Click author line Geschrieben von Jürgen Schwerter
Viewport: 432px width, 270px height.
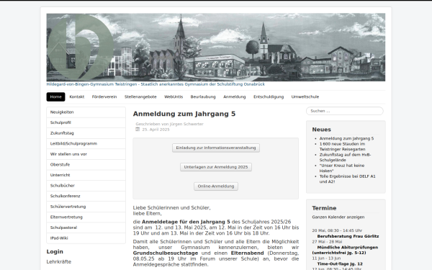(169, 124)
